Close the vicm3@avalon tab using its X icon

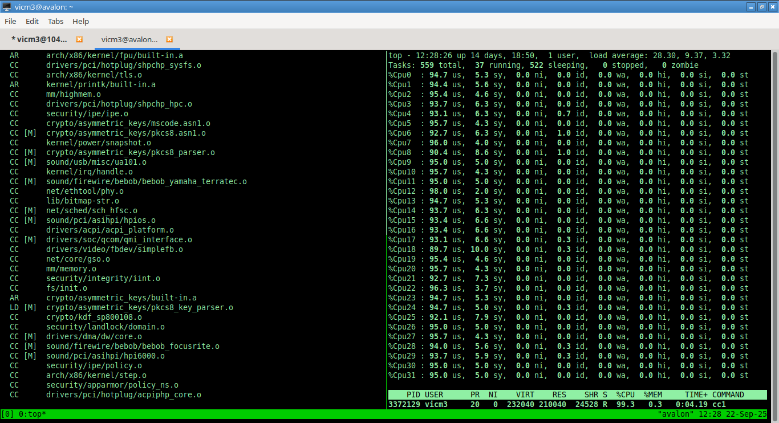coord(169,39)
